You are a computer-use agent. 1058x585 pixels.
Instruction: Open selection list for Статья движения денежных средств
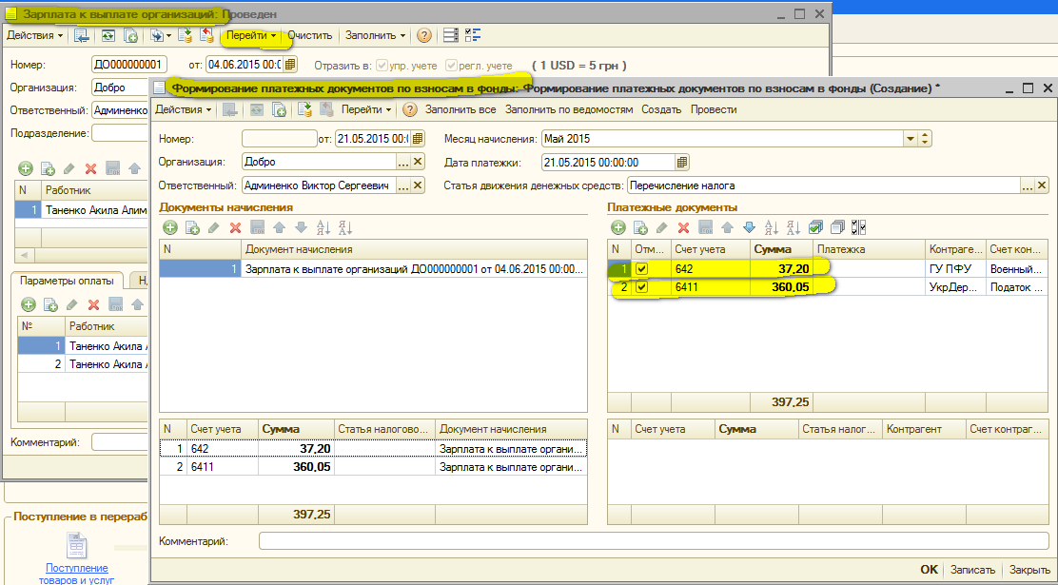tap(1028, 185)
